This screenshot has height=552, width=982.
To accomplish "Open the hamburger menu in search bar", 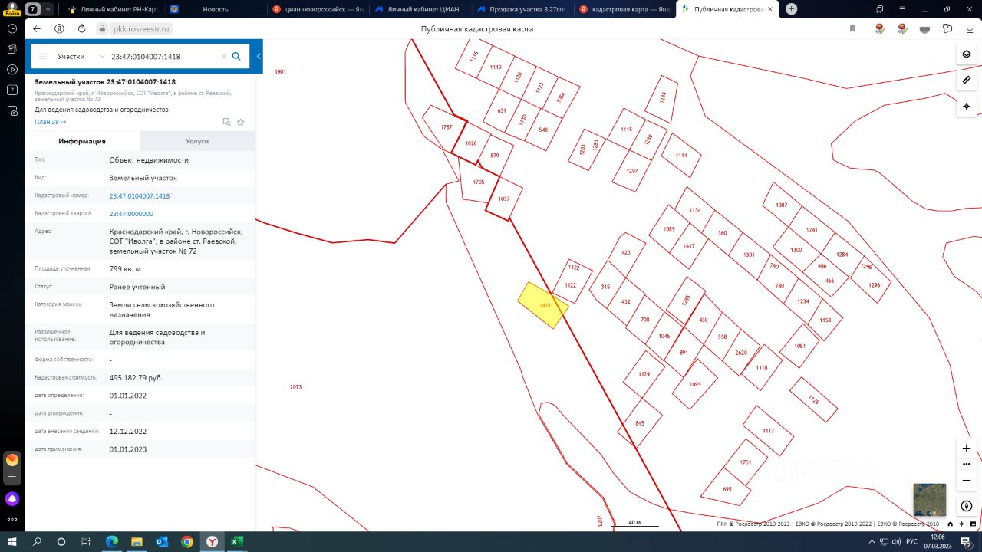I will pos(43,57).
